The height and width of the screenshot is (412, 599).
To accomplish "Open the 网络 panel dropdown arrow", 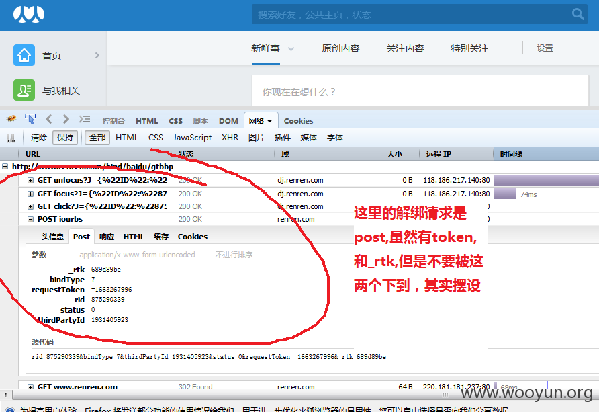I will [x=270, y=121].
